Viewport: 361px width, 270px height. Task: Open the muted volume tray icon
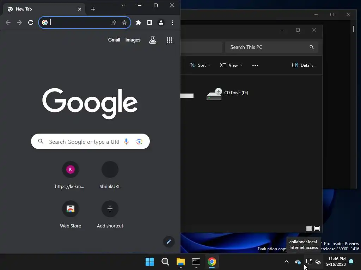(318, 262)
